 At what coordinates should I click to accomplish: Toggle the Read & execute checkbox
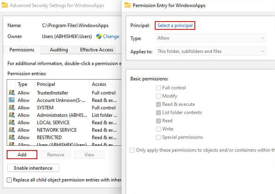point(158,104)
